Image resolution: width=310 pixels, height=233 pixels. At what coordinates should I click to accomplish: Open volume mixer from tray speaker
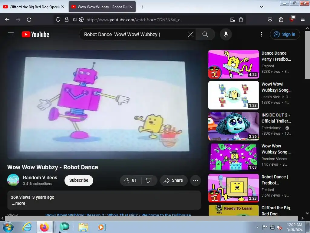coord(279,228)
